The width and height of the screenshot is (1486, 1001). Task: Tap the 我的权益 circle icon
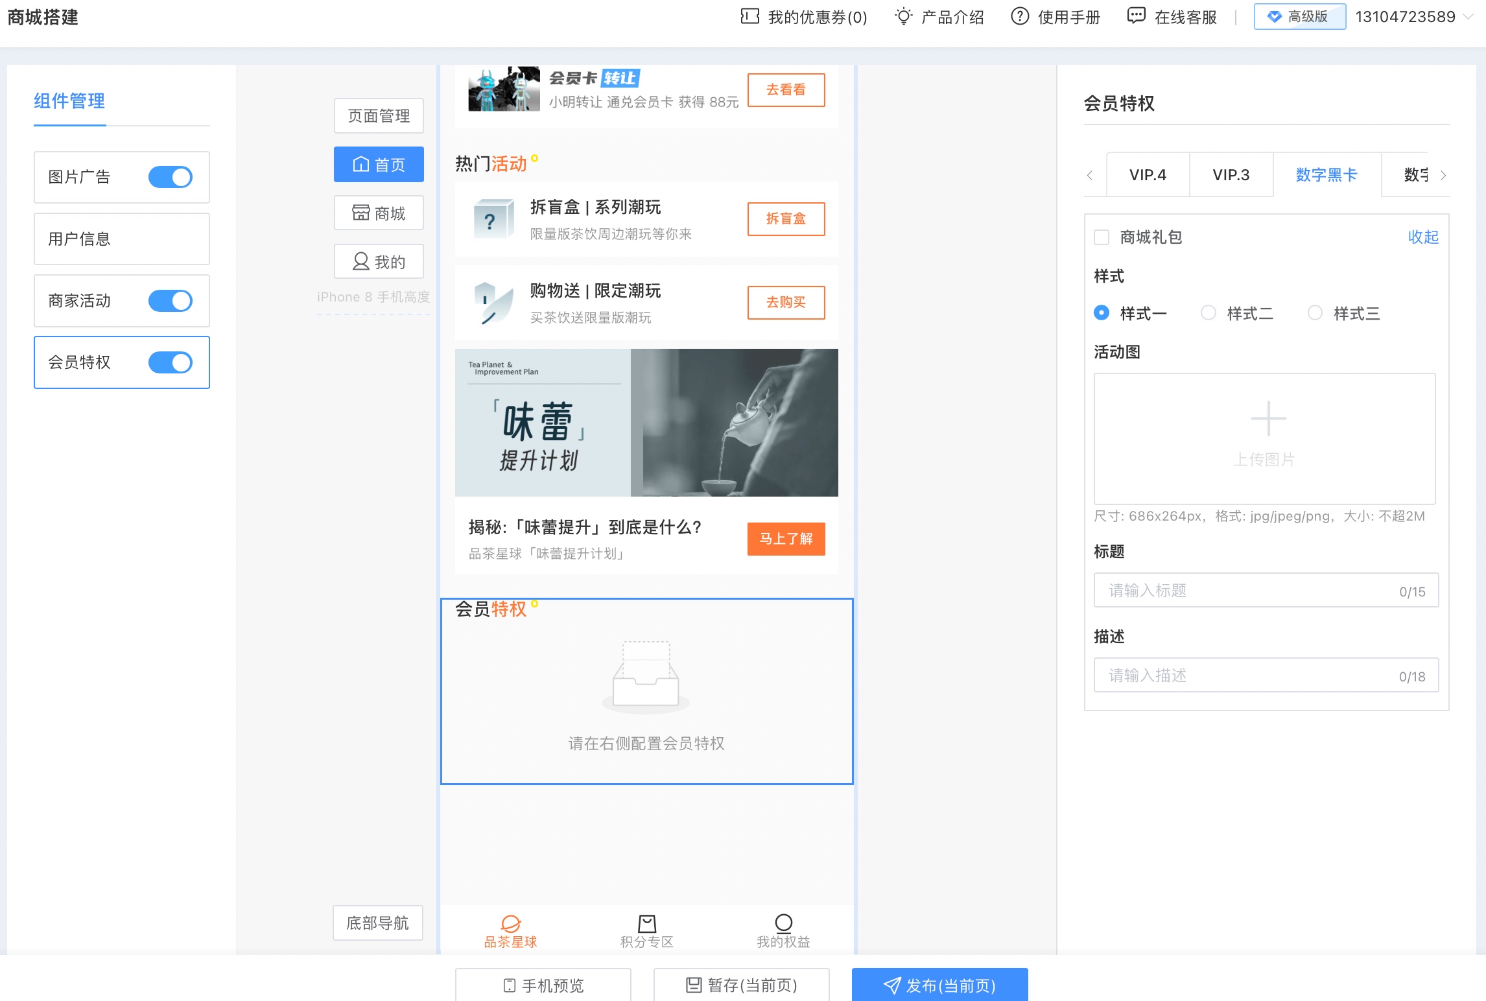click(783, 923)
